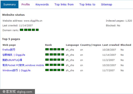Click the Blocked: No status text

[113, 25]
